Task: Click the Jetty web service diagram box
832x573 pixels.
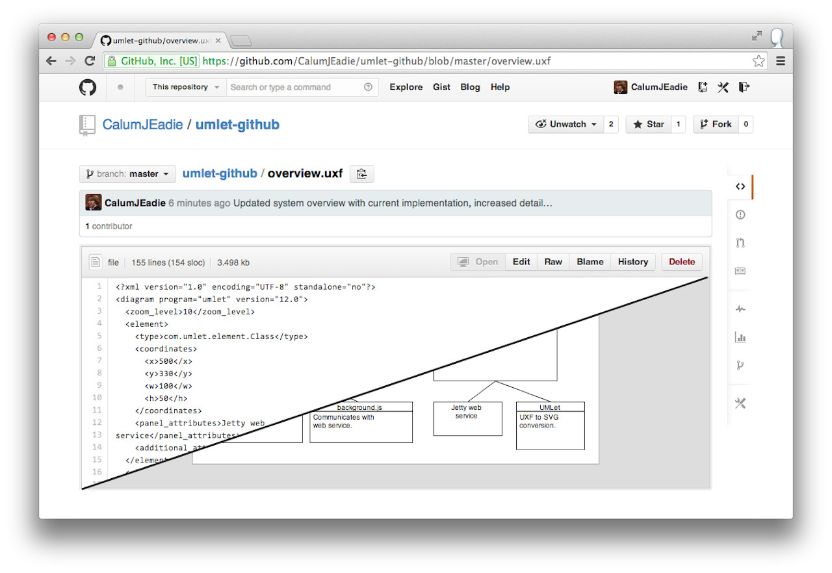Action: coord(467,418)
